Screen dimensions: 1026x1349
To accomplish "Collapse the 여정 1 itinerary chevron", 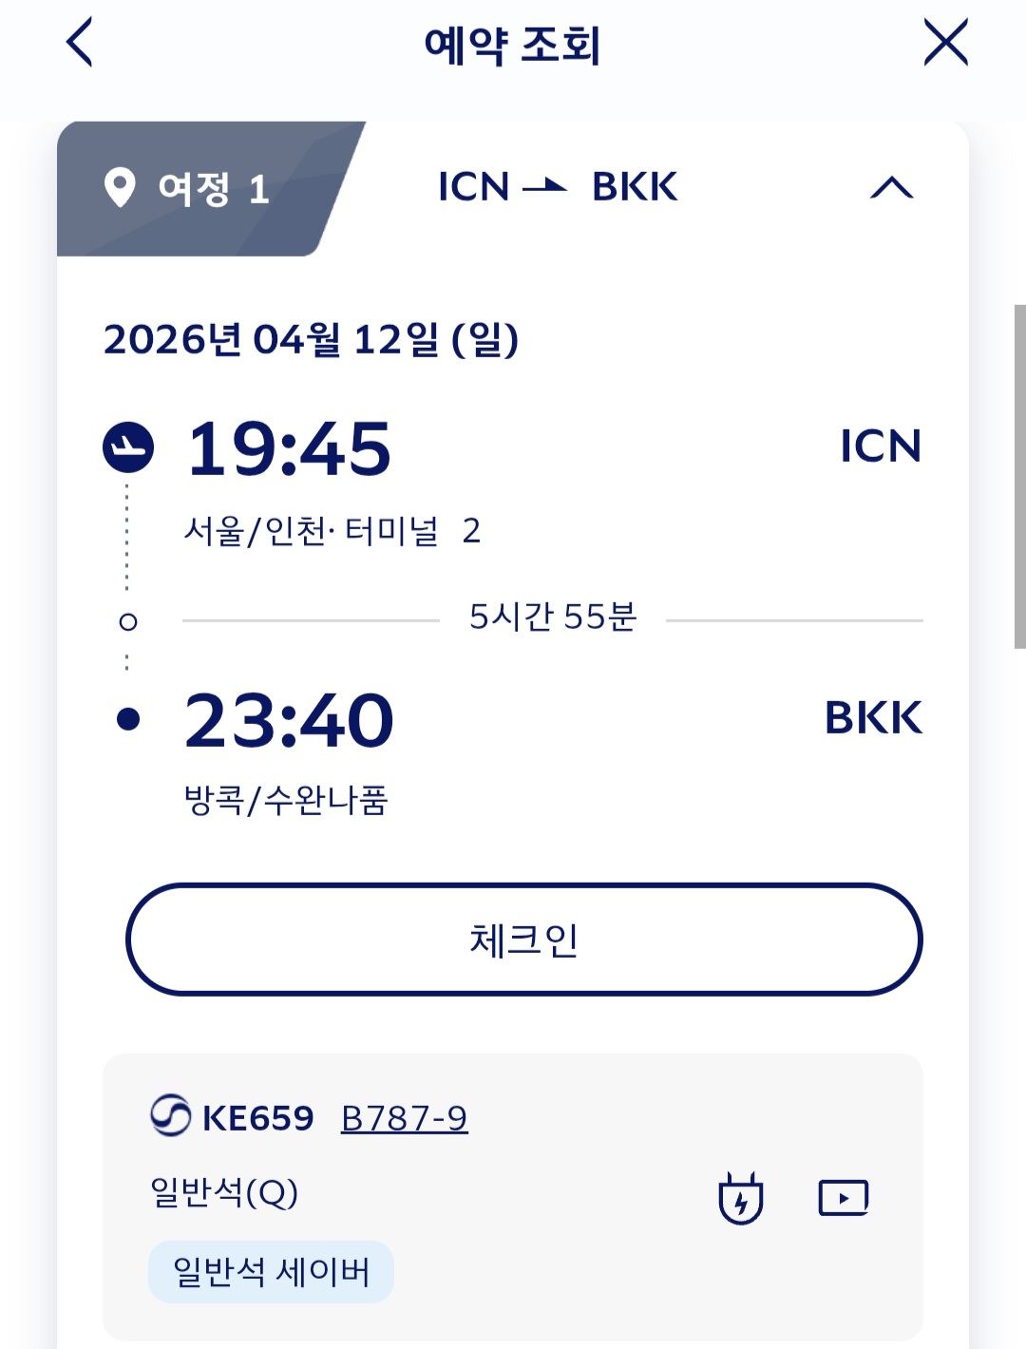I will pos(891,187).
